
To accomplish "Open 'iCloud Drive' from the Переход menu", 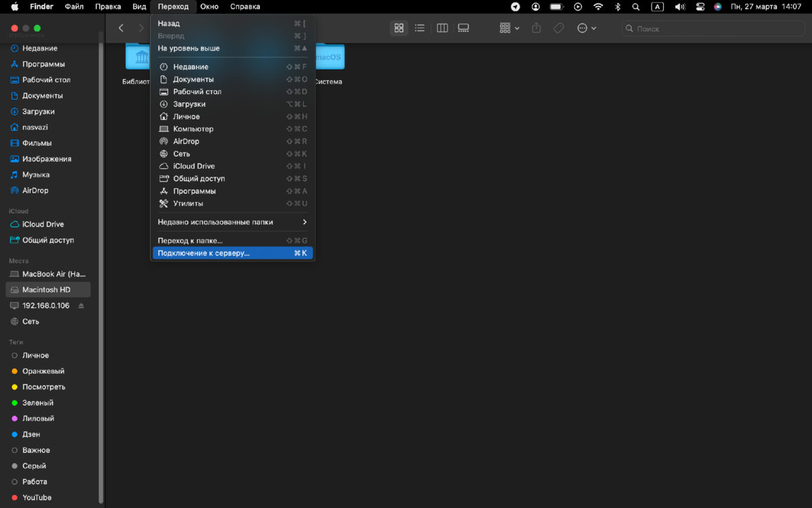I will click(232, 166).
